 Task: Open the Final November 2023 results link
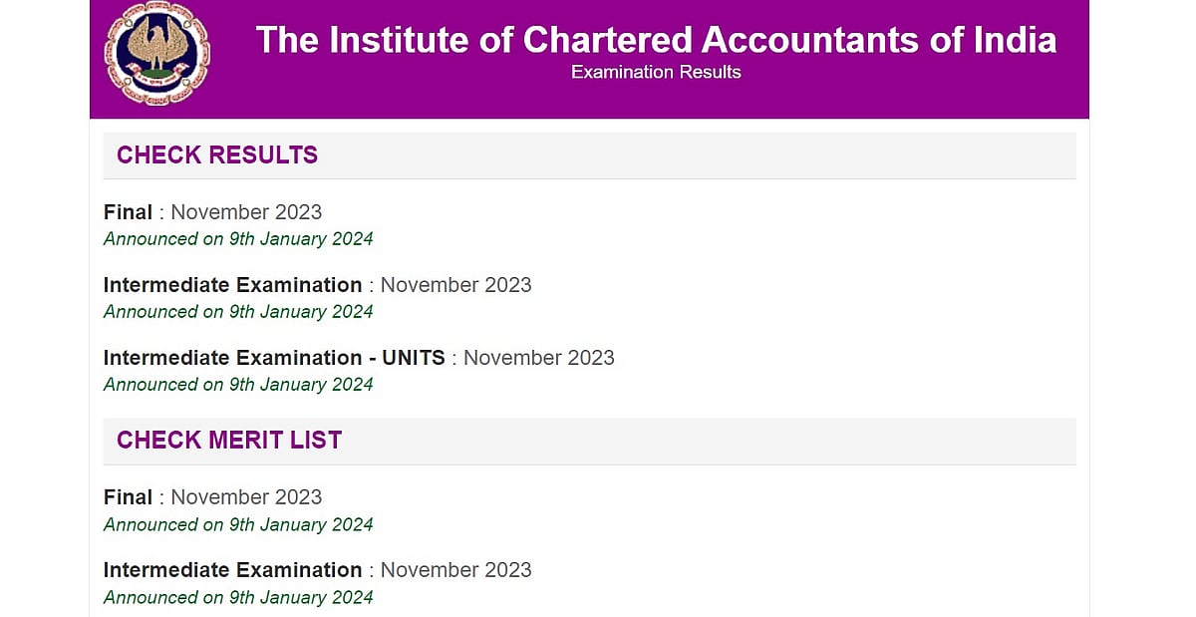[x=212, y=211]
